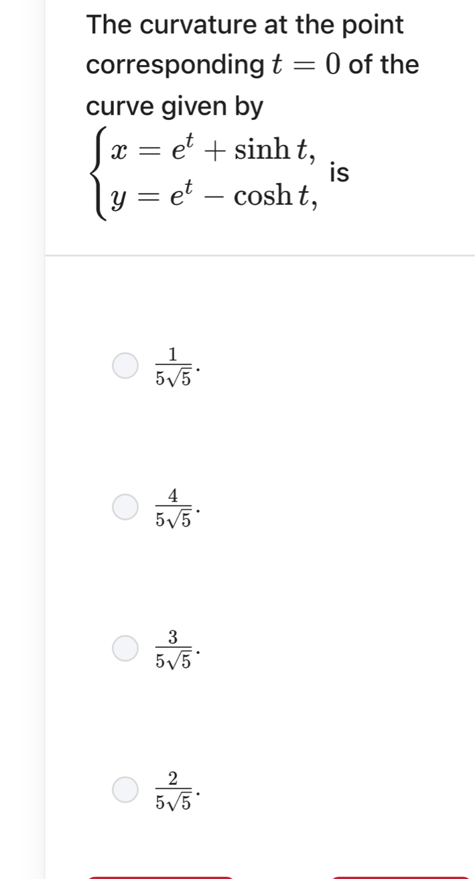Click the word 'is' after the equations

pos(339,174)
